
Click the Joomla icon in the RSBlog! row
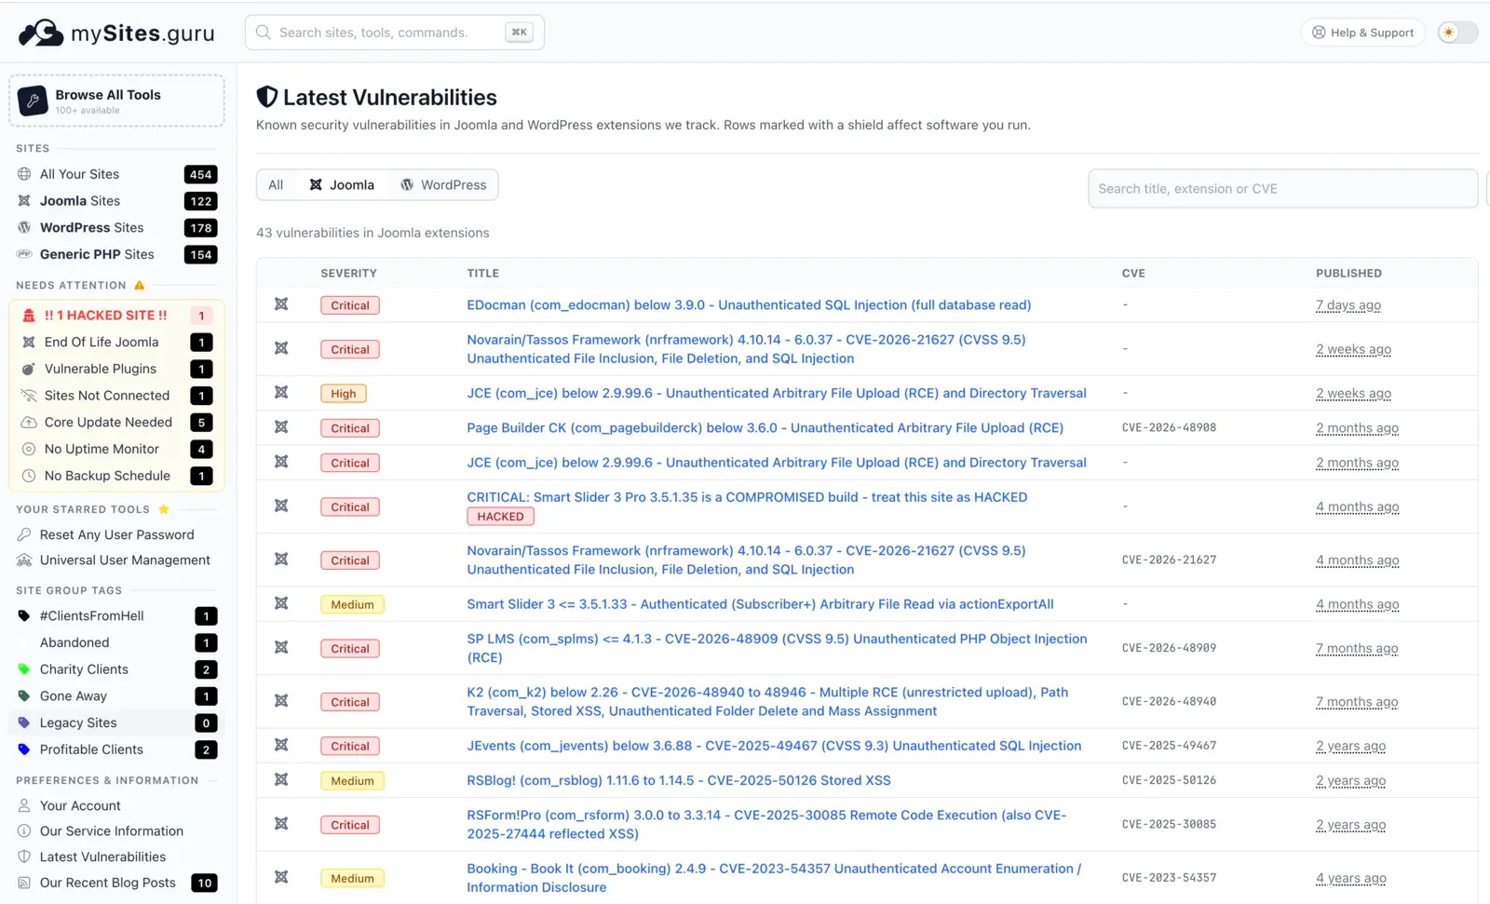[281, 780]
